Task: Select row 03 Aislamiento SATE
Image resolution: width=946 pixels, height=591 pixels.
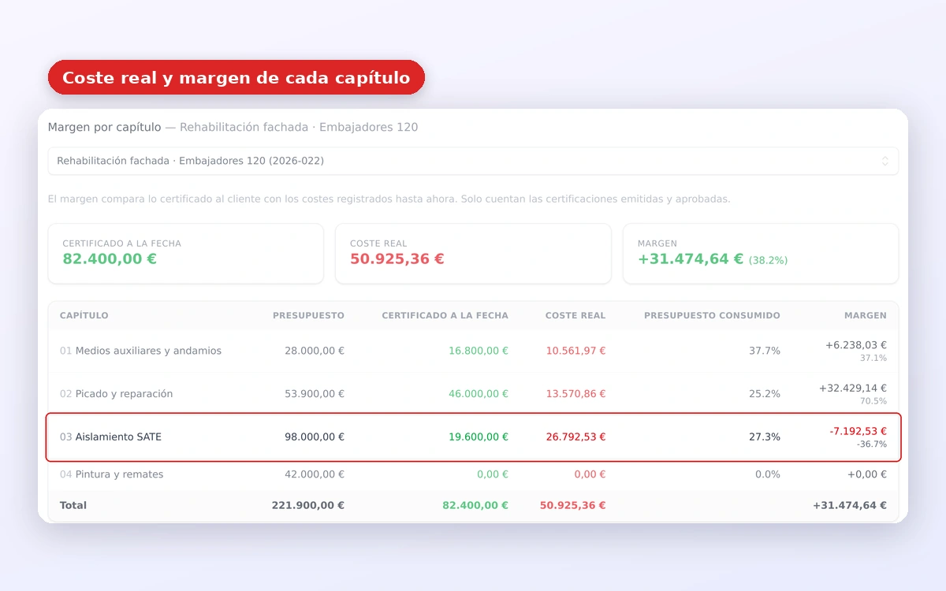Action: point(473,437)
